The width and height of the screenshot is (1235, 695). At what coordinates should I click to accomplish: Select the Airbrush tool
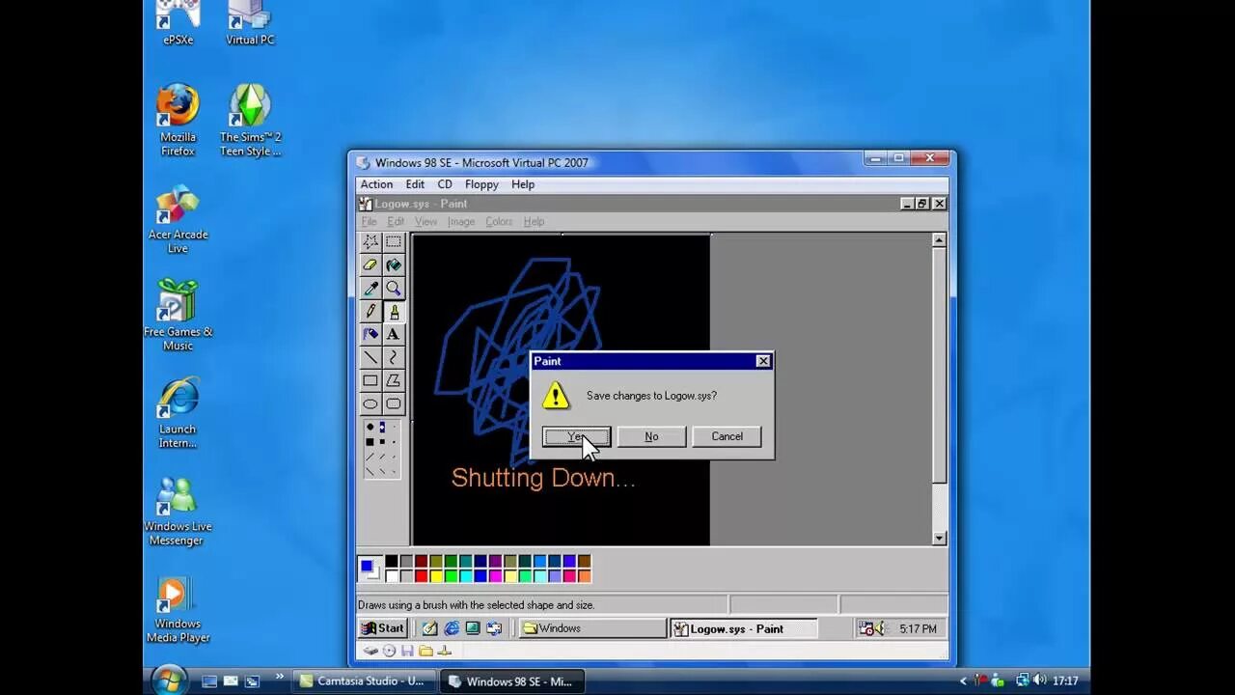[370, 334]
